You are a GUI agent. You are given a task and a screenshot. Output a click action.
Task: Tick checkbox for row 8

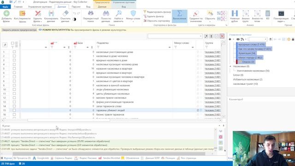[x=14, y=81]
